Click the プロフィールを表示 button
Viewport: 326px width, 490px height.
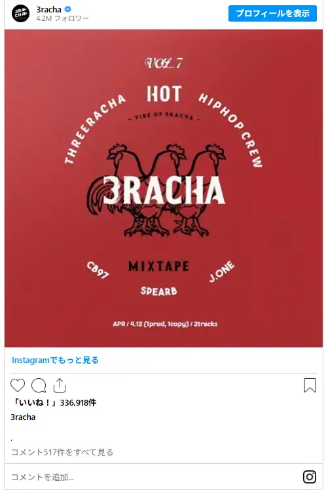[x=272, y=14]
